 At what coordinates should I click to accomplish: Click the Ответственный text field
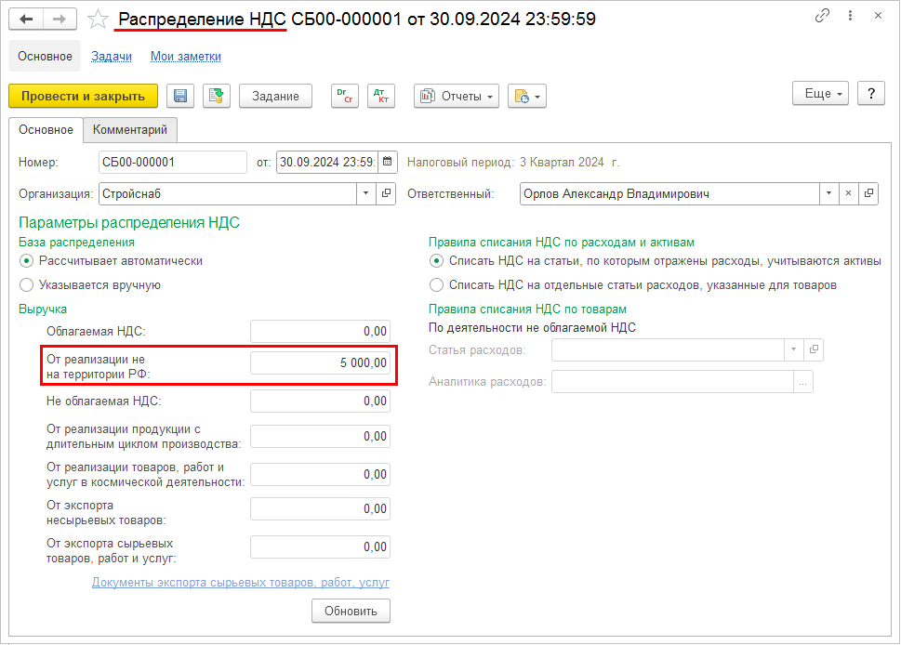coord(669,193)
